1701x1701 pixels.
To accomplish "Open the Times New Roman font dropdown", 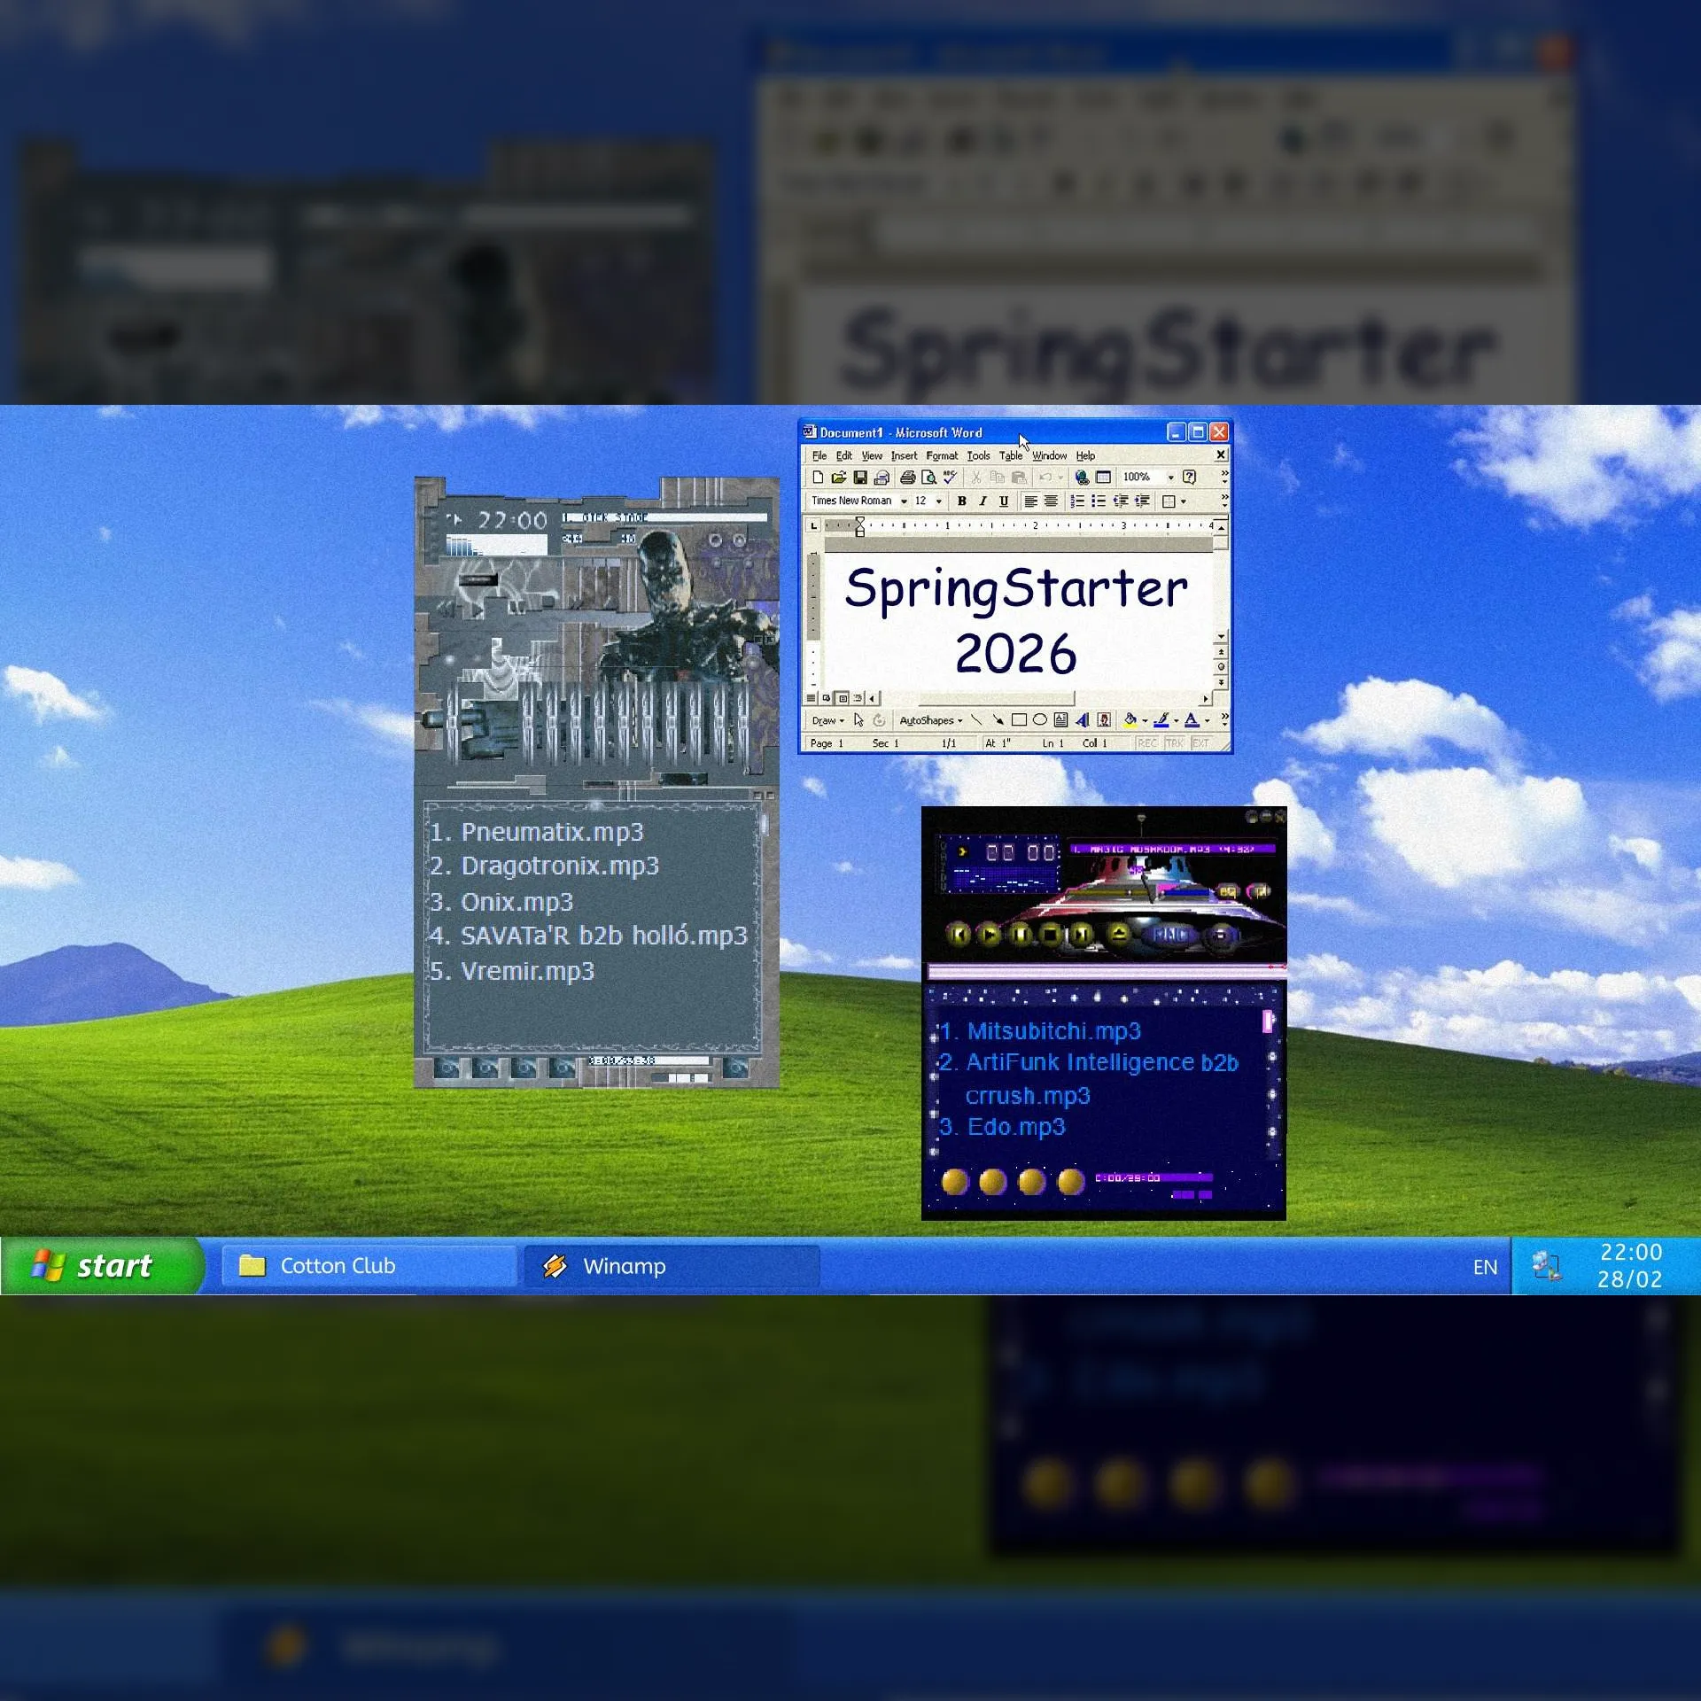I will 904,501.
